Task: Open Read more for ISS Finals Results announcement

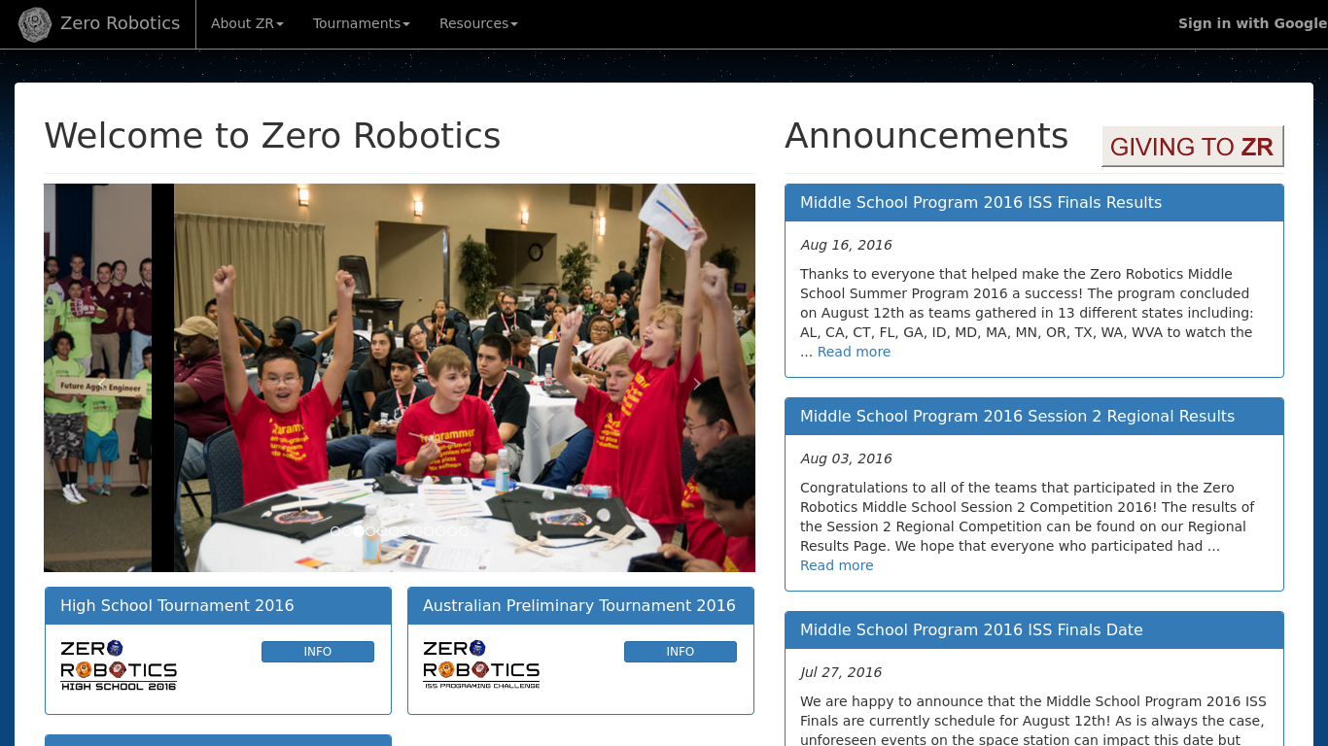Action: [853, 351]
